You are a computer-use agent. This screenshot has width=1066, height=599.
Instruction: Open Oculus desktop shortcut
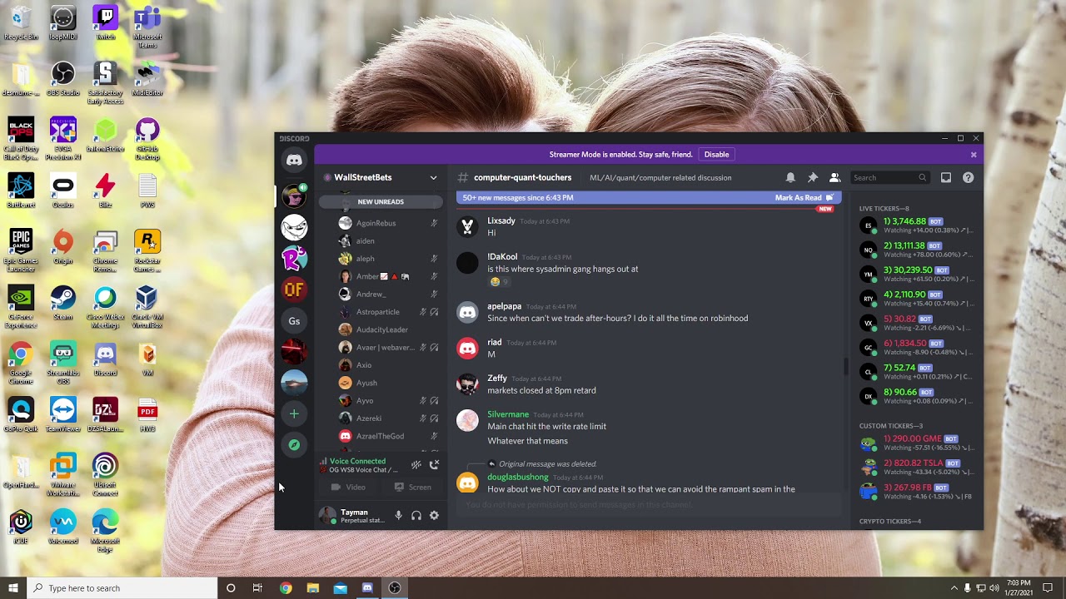(x=62, y=191)
